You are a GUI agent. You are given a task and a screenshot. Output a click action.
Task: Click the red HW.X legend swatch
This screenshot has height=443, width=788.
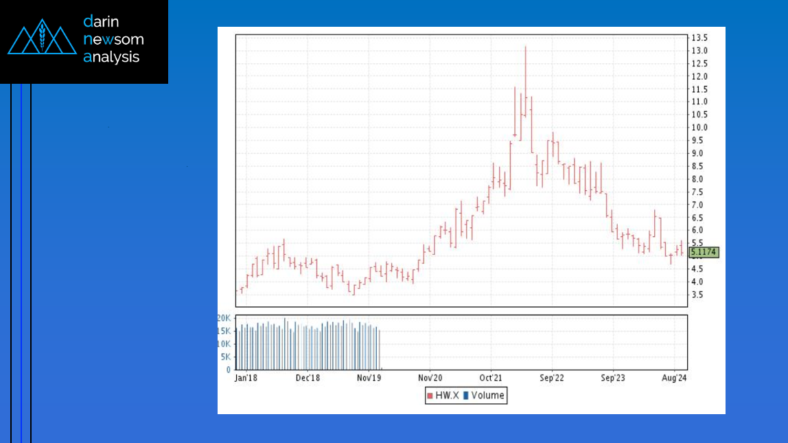coord(430,396)
